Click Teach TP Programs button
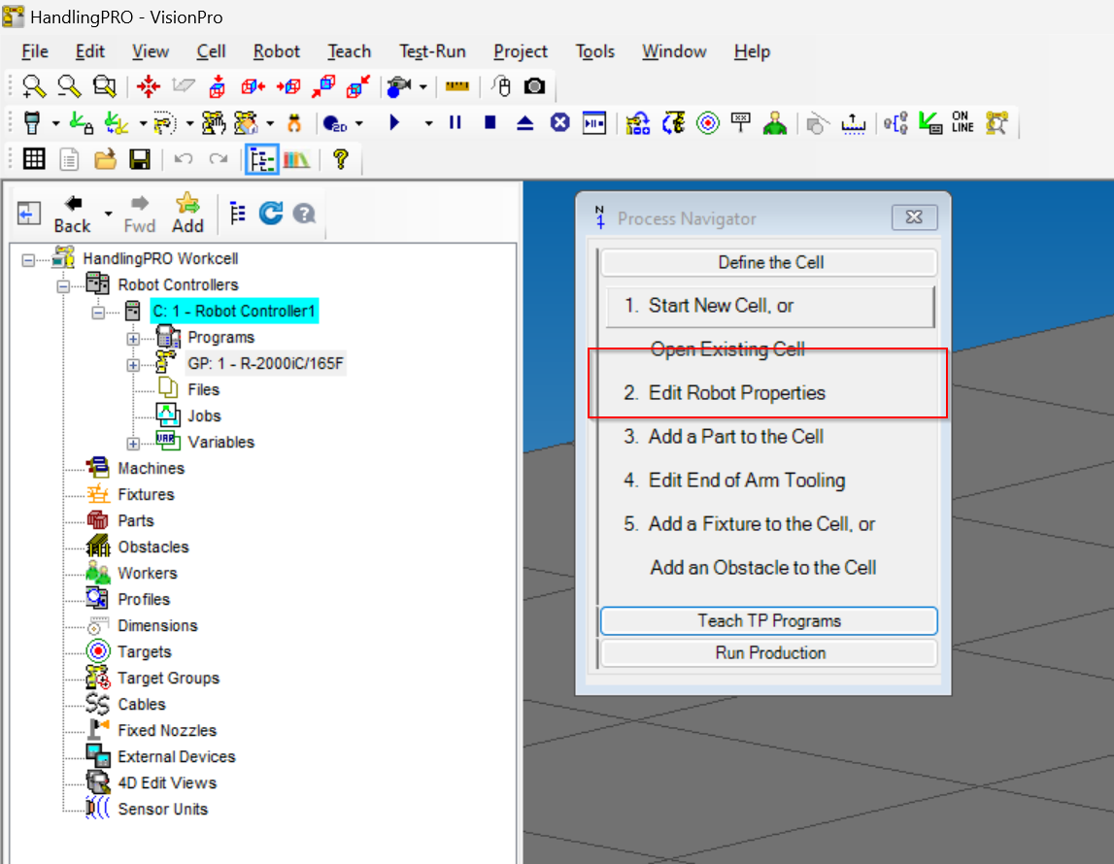The image size is (1114, 864). pyautogui.click(x=768, y=621)
